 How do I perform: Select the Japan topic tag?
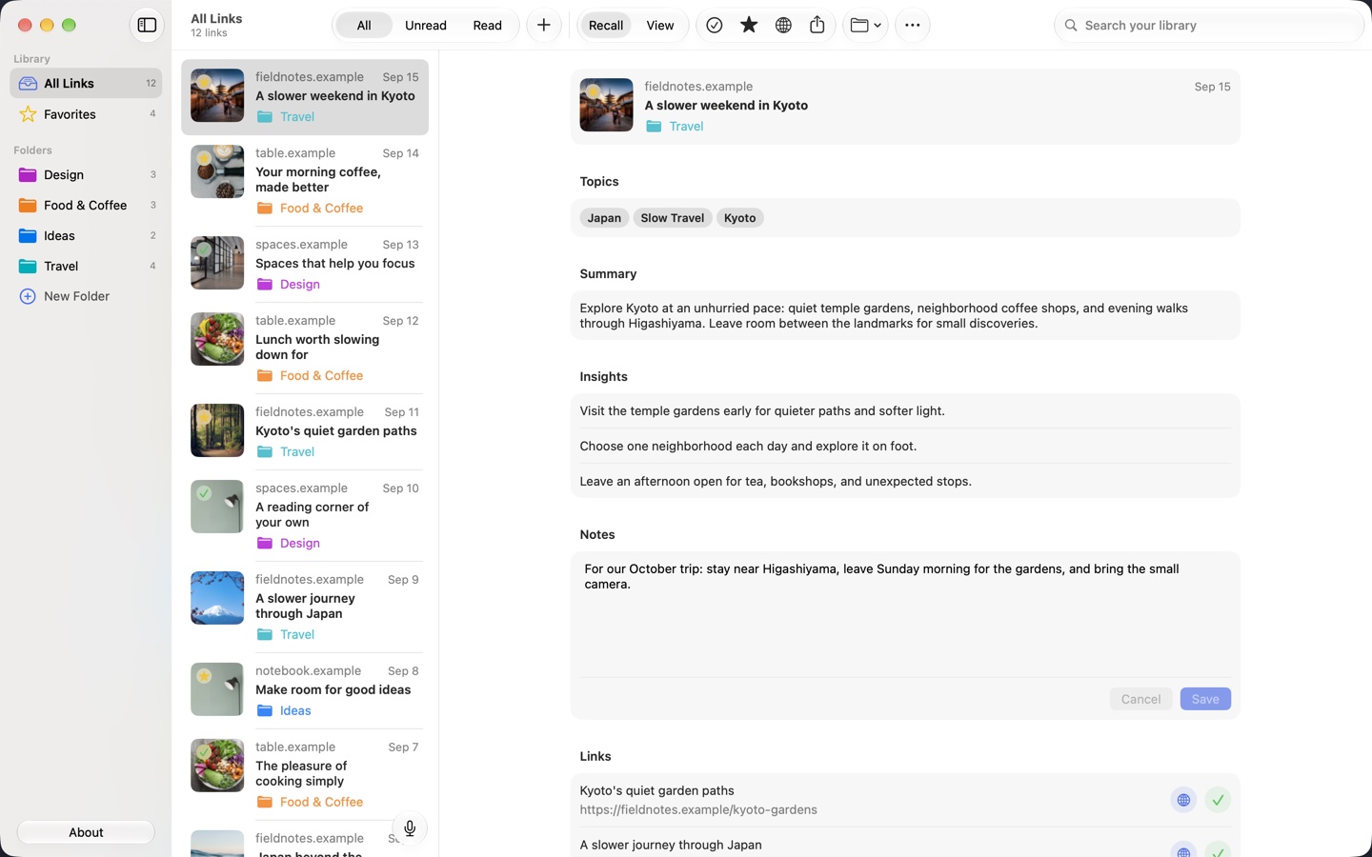(x=604, y=218)
